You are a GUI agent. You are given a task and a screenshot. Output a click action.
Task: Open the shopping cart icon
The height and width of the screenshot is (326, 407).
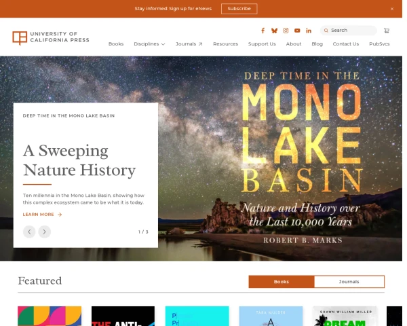point(386,31)
